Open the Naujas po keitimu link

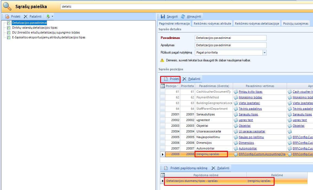point(251,137)
